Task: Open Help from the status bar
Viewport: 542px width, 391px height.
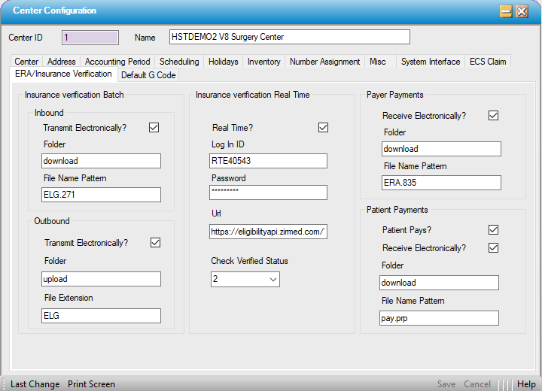Action: pyautogui.click(x=526, y=384)
